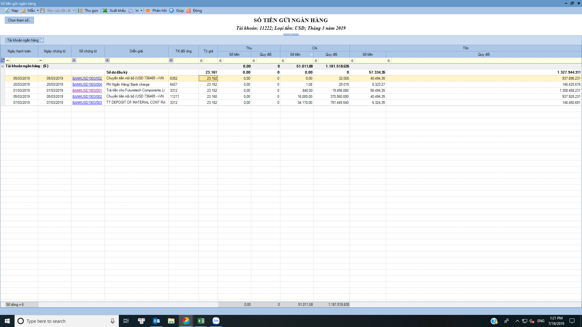The image size is (582, 327).
Task: Click the Số dòng = 6 status
Action: (x=15, y=305)
